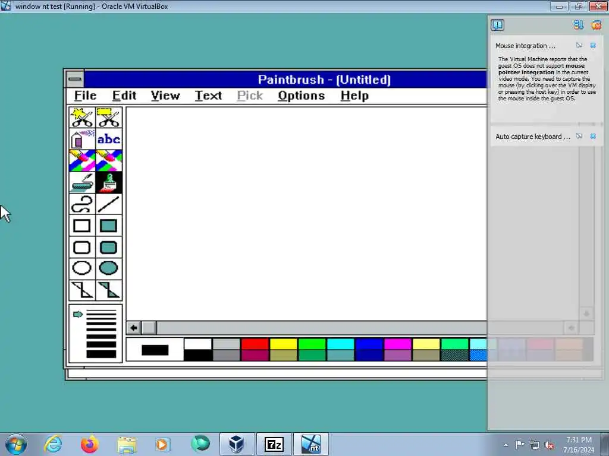Image resolution: width=609 pixels, height=456 pixels.
Task: Select the Filled Circle/Ellipse tool
Action: pos(109,268)
